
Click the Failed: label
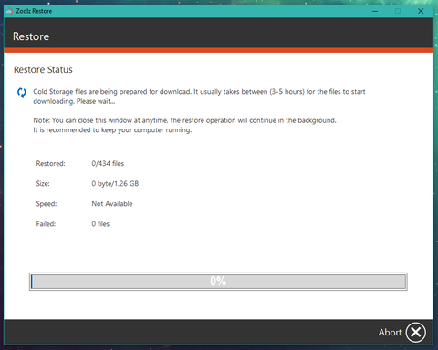click(x=46, y=224)
